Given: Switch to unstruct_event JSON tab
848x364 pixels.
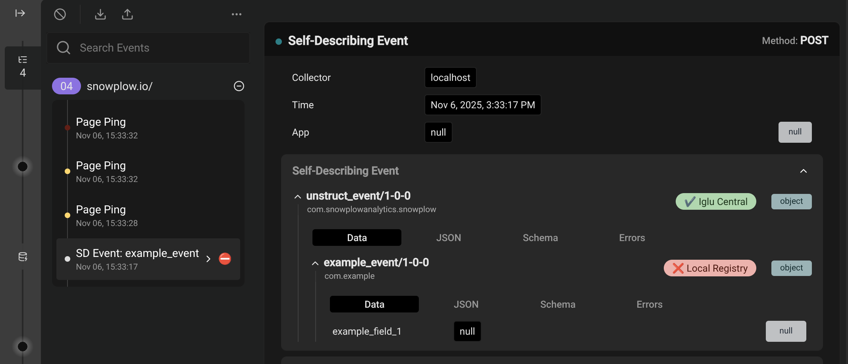Looking at the screenshot, I should 449,238.
